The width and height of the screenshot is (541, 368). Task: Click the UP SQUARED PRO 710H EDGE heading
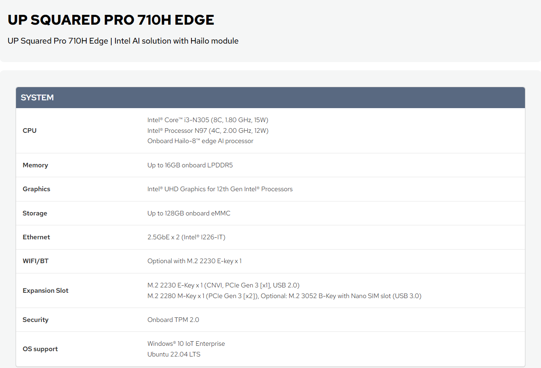click(x=111, y=20)
